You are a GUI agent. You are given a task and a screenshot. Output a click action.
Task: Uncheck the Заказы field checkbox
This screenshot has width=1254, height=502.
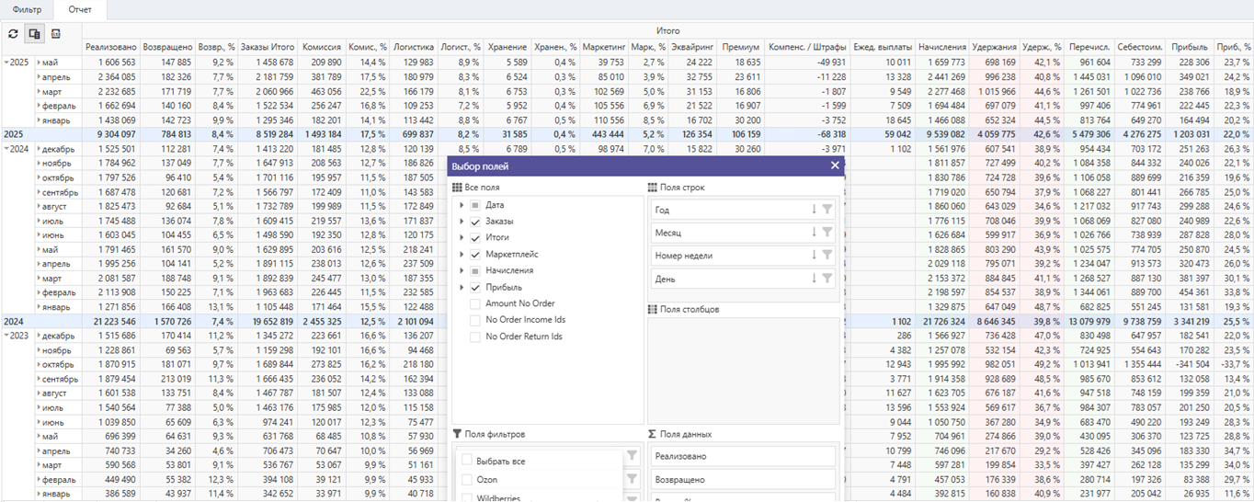click(475, 222)
